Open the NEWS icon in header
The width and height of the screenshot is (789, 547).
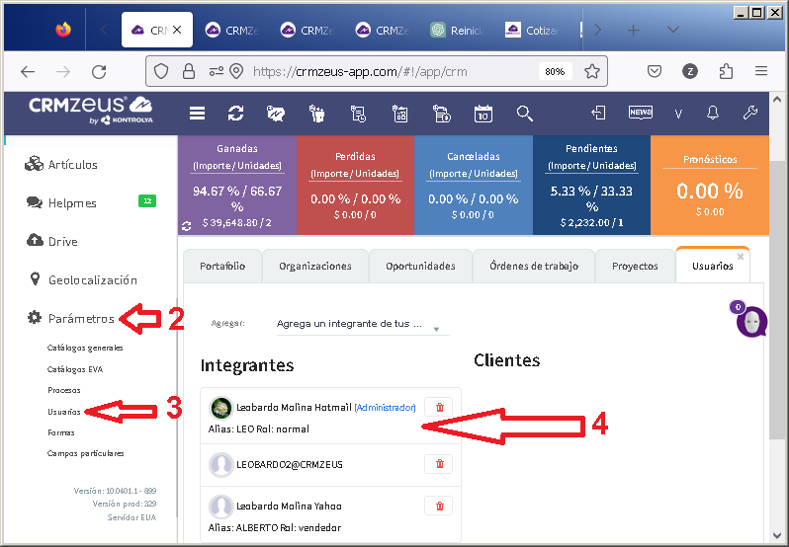[x=640, y=113]
